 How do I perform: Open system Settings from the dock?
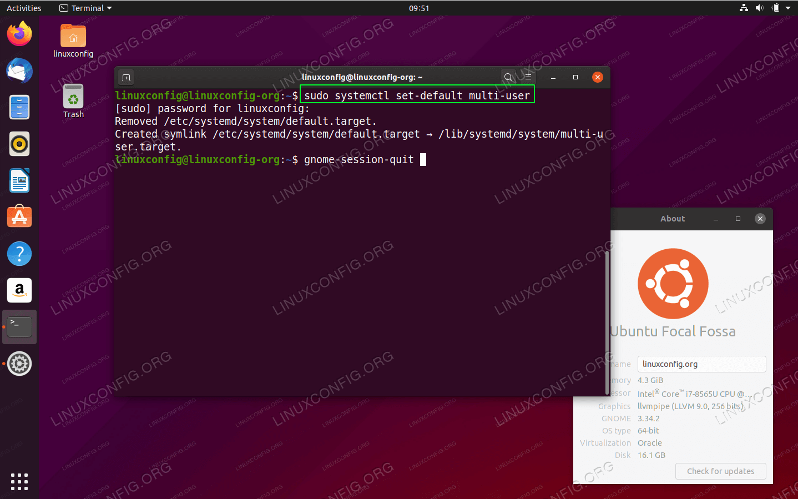click(19, 364)
